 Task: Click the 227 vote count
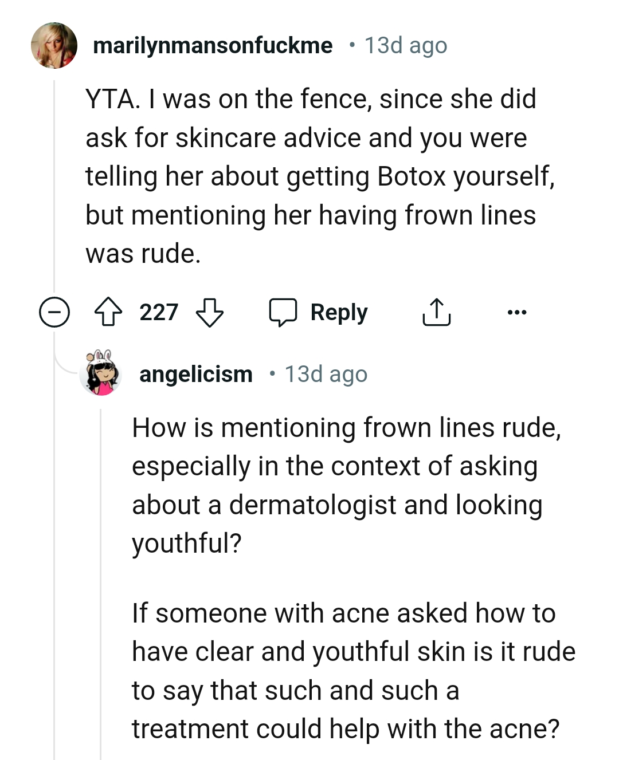tap(159, 312)
